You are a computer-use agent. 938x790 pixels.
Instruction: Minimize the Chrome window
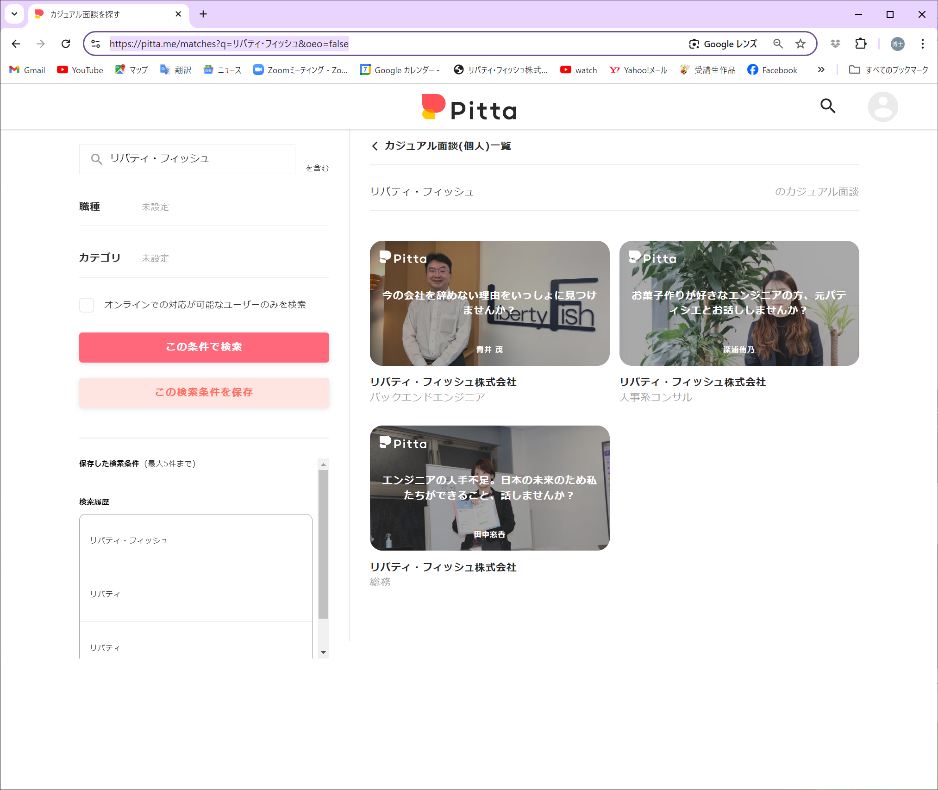(x=858, y=14)
